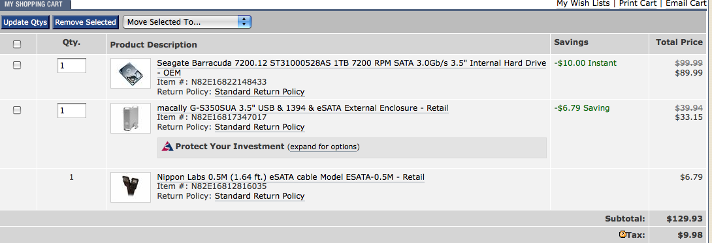
Task: Click quantity field for macally enclosure
Action: [x=72, y=110]
